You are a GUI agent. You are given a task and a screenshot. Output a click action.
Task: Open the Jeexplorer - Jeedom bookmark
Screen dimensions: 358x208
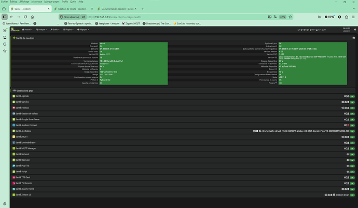(x=107, y=23)
